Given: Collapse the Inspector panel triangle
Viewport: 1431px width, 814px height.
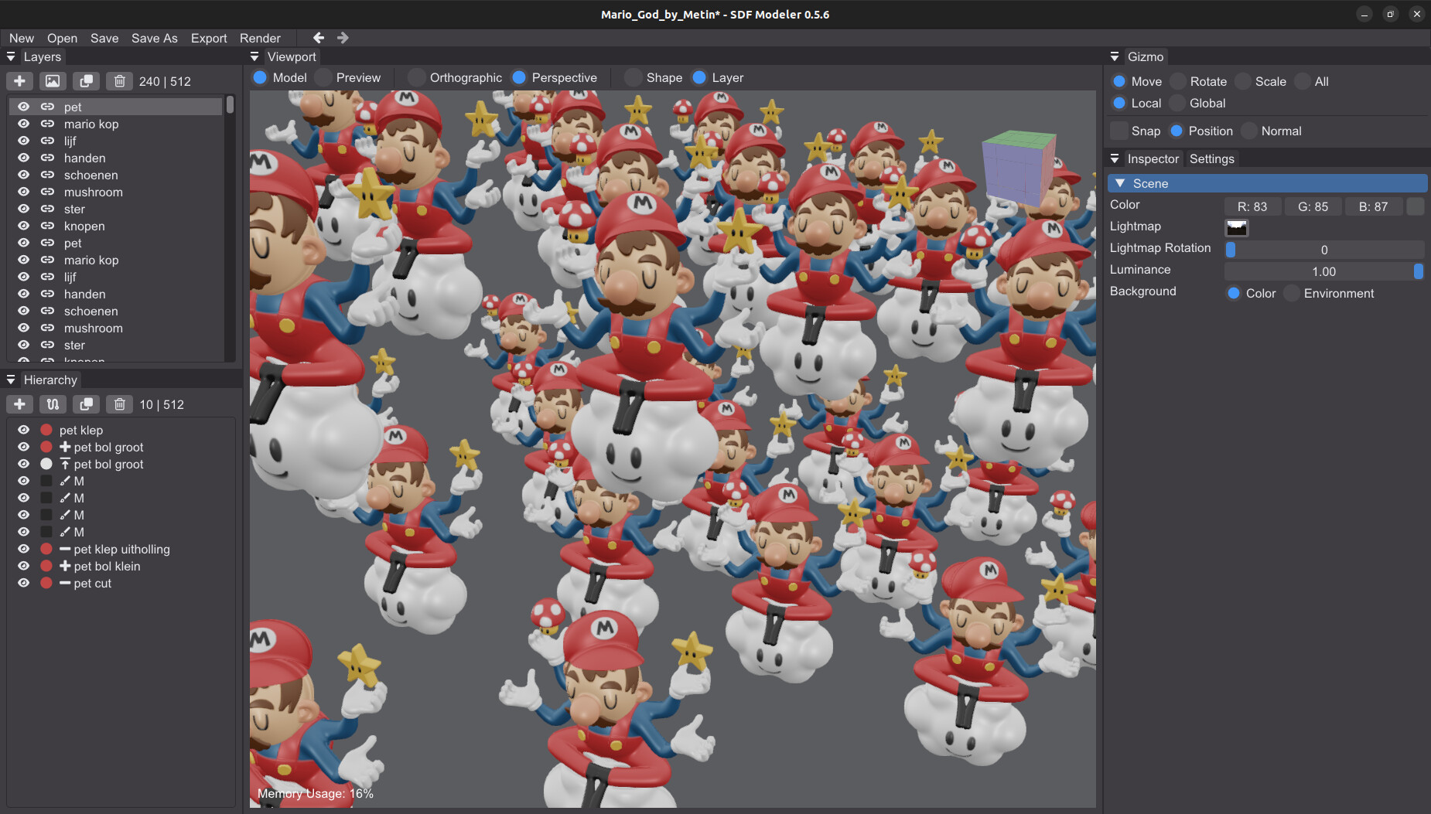Looking at the screenshot, I should (x=1115, y=158).
